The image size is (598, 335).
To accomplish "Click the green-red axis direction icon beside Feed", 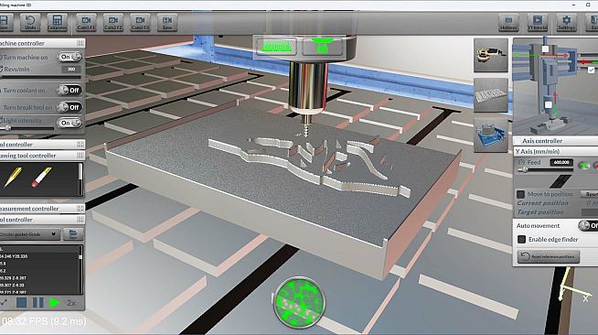I will click(584, 166).
